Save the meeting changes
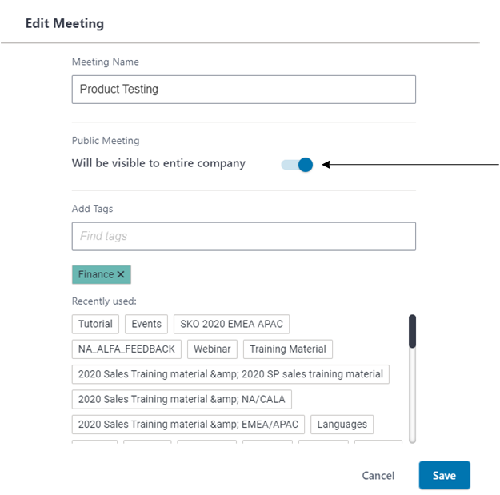 pos(444,476)
